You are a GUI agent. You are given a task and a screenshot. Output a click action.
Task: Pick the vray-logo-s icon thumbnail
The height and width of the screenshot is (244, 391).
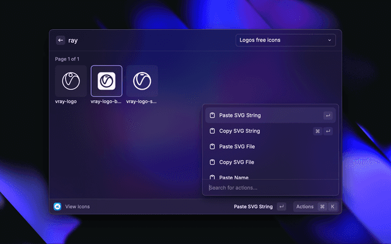[142, 81]
